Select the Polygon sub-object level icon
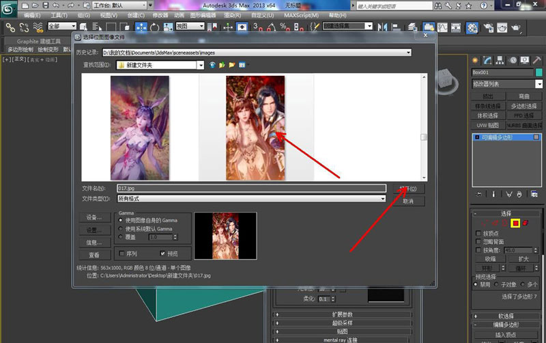The image size is (546, 343). point(516,223)
